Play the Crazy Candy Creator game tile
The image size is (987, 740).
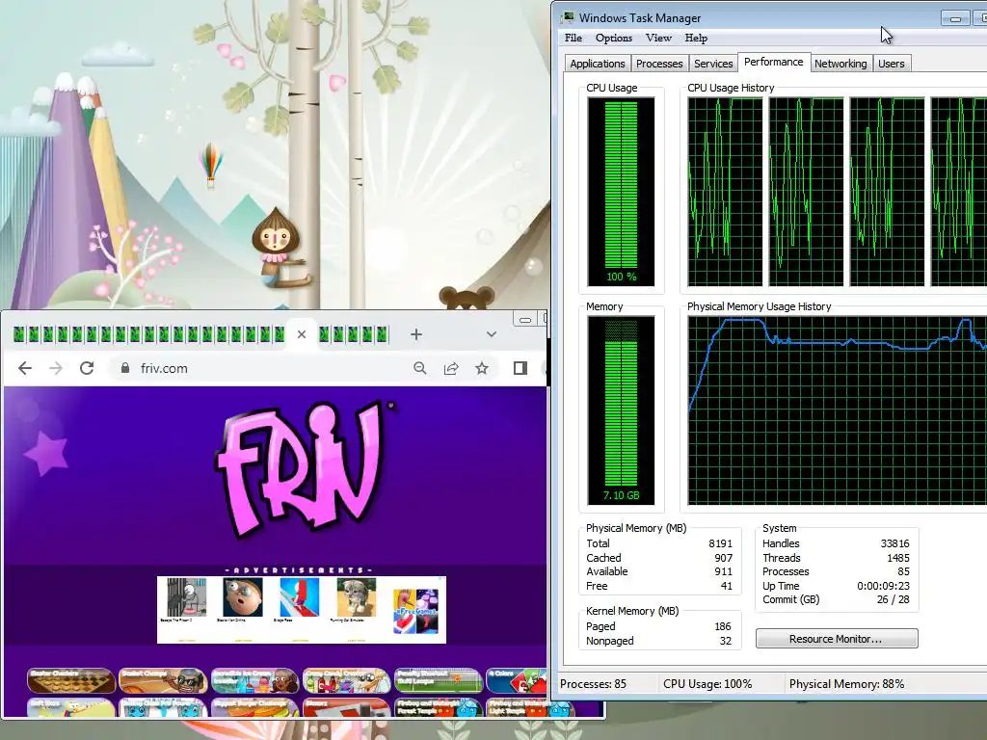[x=346, y=680]
